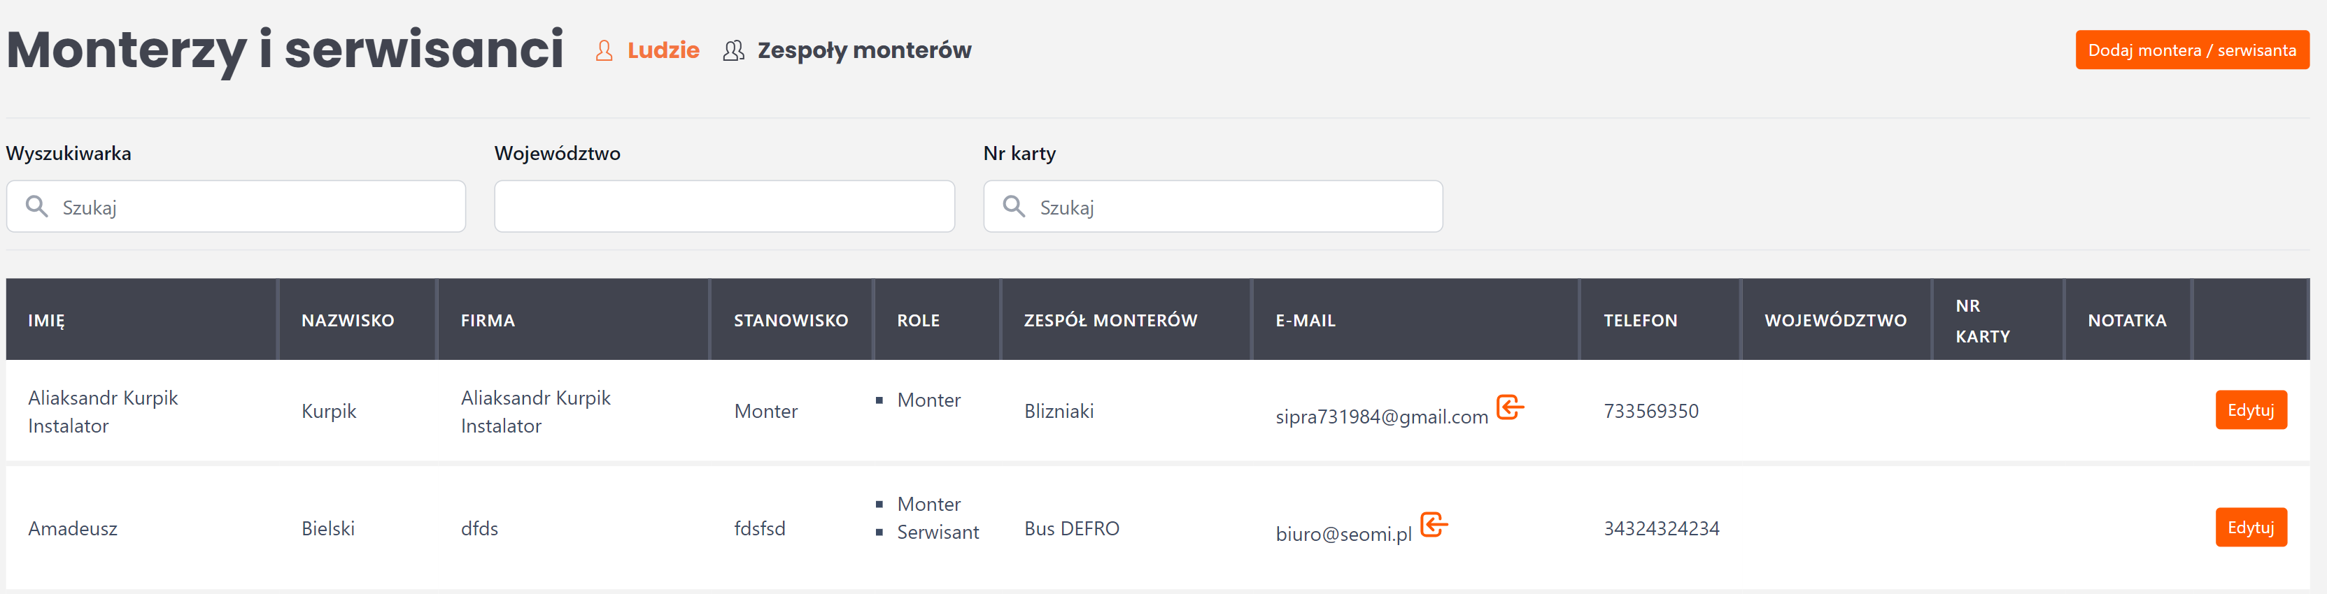Click the group icon beside Zespoły monterów
Screen dimensions: 2327x594
coord(733,50)
